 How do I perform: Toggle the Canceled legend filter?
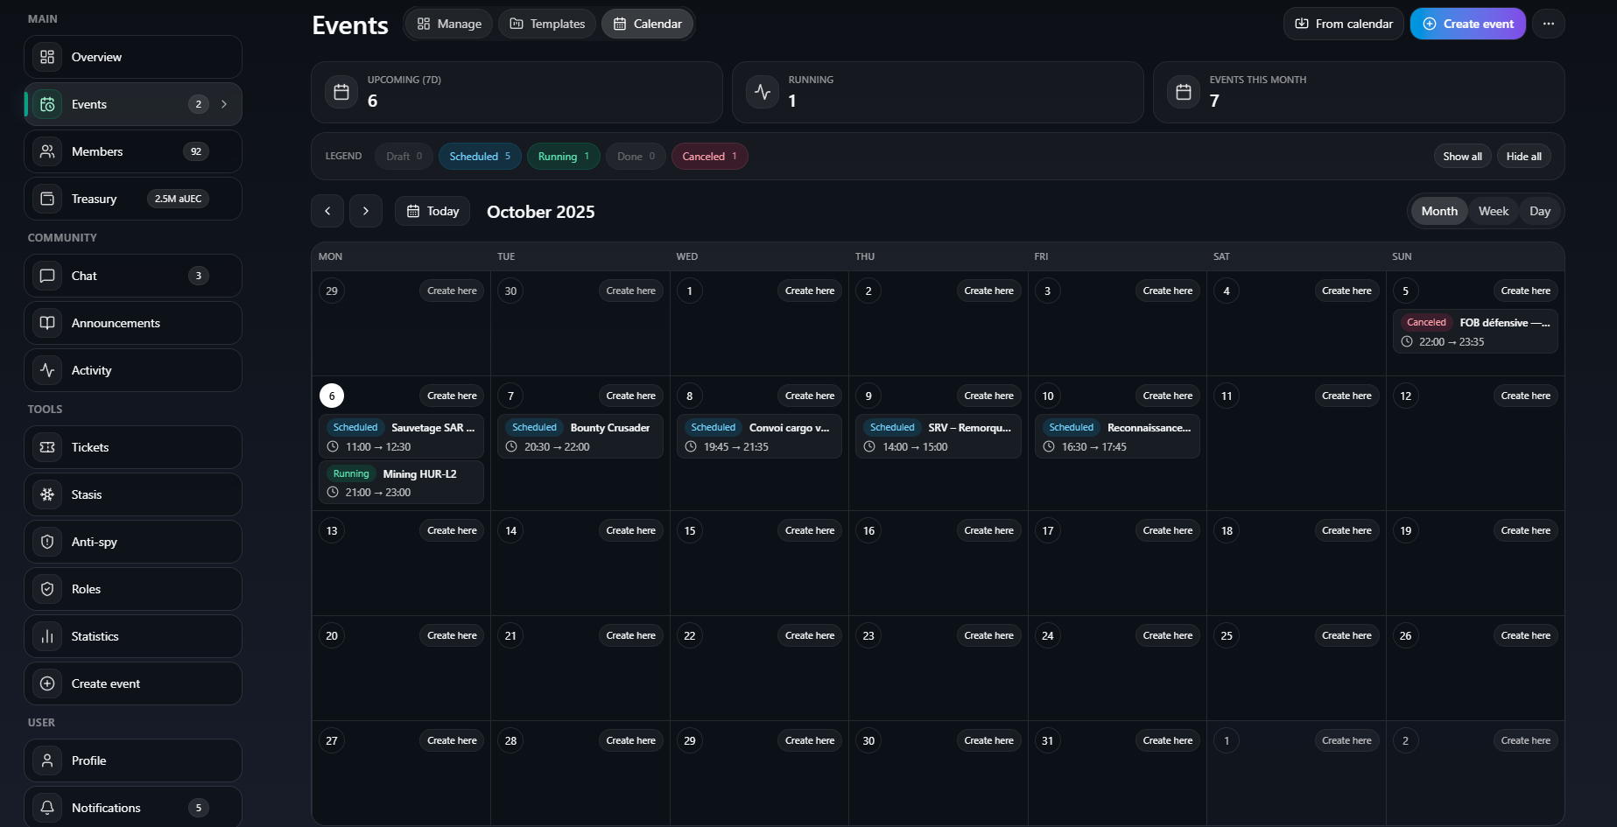click(x=709, y=157)
